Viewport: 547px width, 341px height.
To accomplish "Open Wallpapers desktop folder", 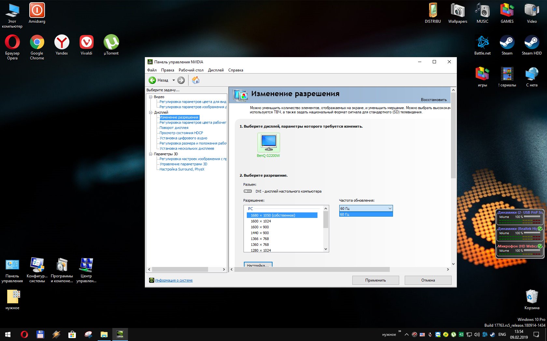I will click(x=458, y=13).
